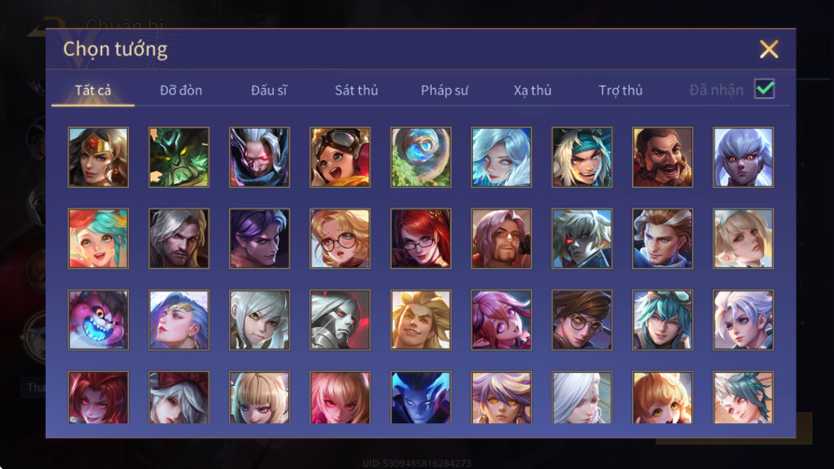Close the Chọn tướng dialog
The image size is (834, 469).
pyautogui.click(x=769, y=50)
